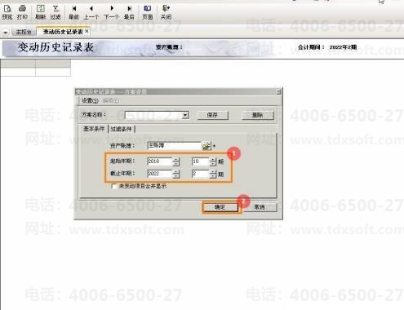The height and width of the screenshot is (310, 404).
Task: Click the 关闭 close toolbar icon
Action: pos(166,12)
